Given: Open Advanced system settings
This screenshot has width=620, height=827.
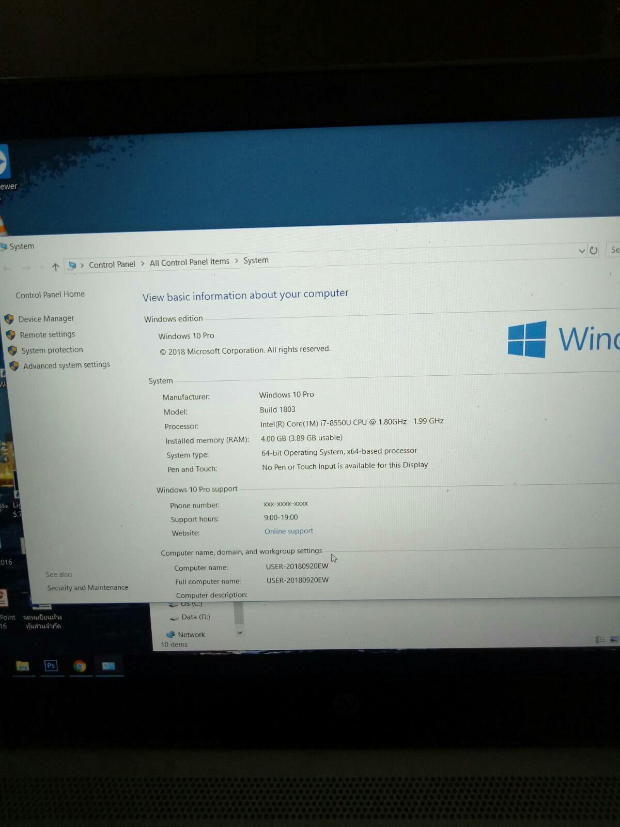Looking at the screenshot, I should coord(66,365).
